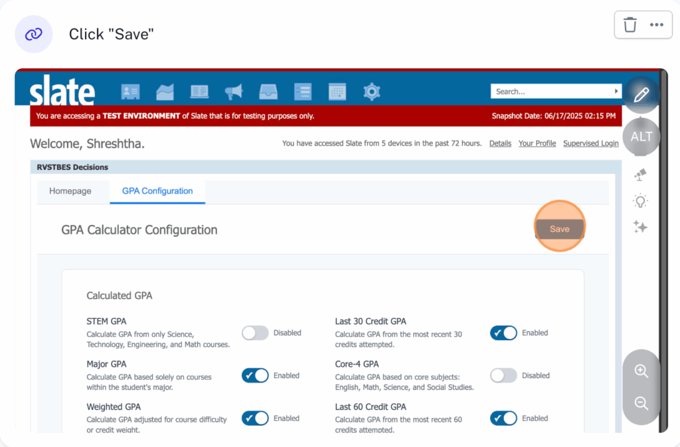The image size is (680, 447).
Task: Open the Database gear icon
Action: 372,92
